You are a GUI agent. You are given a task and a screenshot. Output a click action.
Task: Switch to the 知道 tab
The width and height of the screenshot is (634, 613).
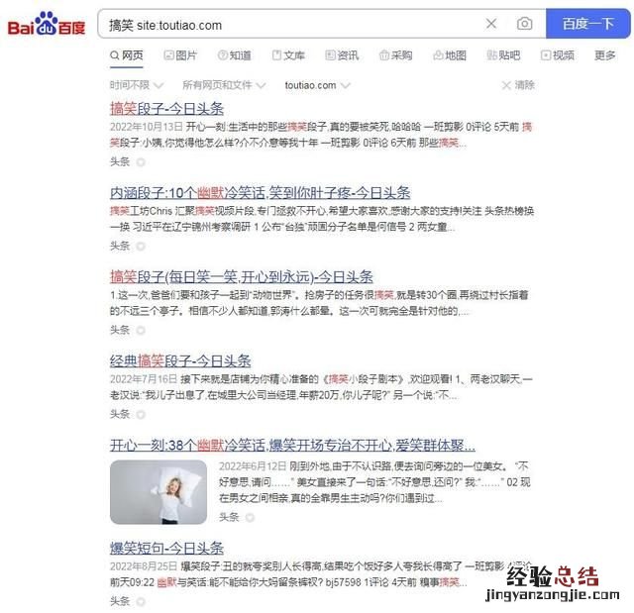coord(235,55)
